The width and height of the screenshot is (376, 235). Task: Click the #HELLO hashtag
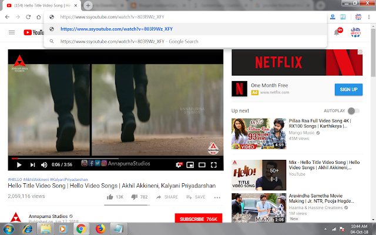tap(15, 179)
